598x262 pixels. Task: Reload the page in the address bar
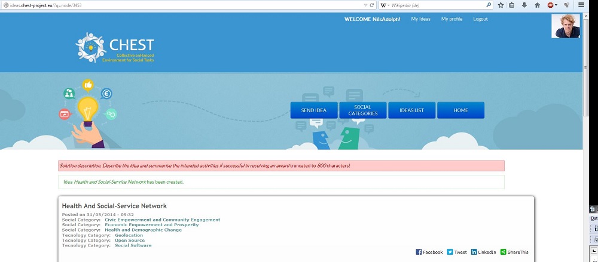(372, 5)
